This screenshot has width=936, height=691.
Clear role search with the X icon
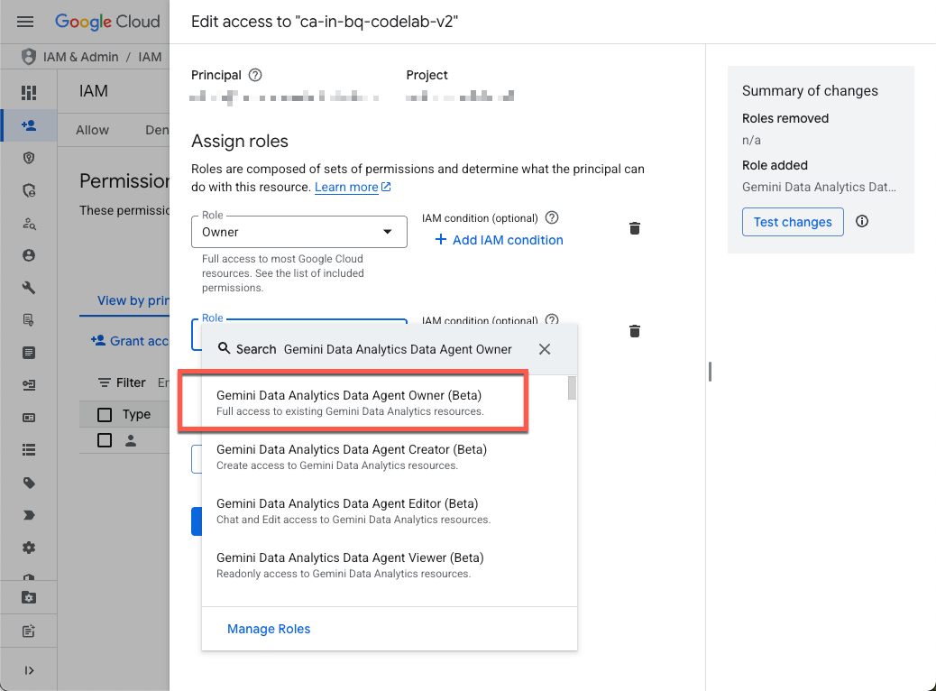click(545, 349)
